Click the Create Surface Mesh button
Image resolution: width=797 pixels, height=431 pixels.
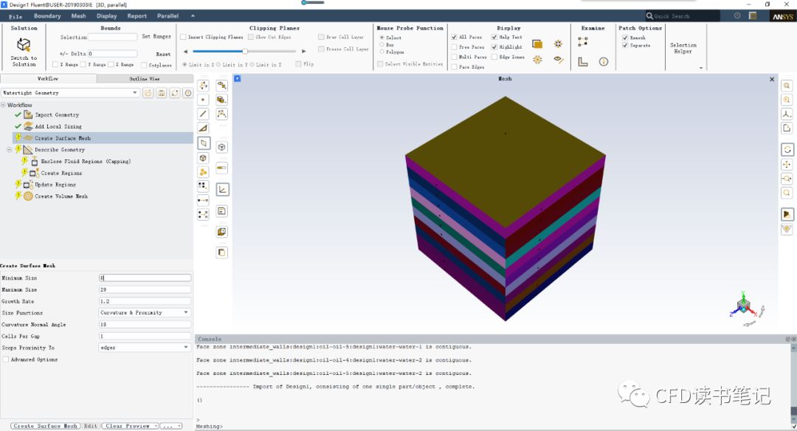(45, 426)
